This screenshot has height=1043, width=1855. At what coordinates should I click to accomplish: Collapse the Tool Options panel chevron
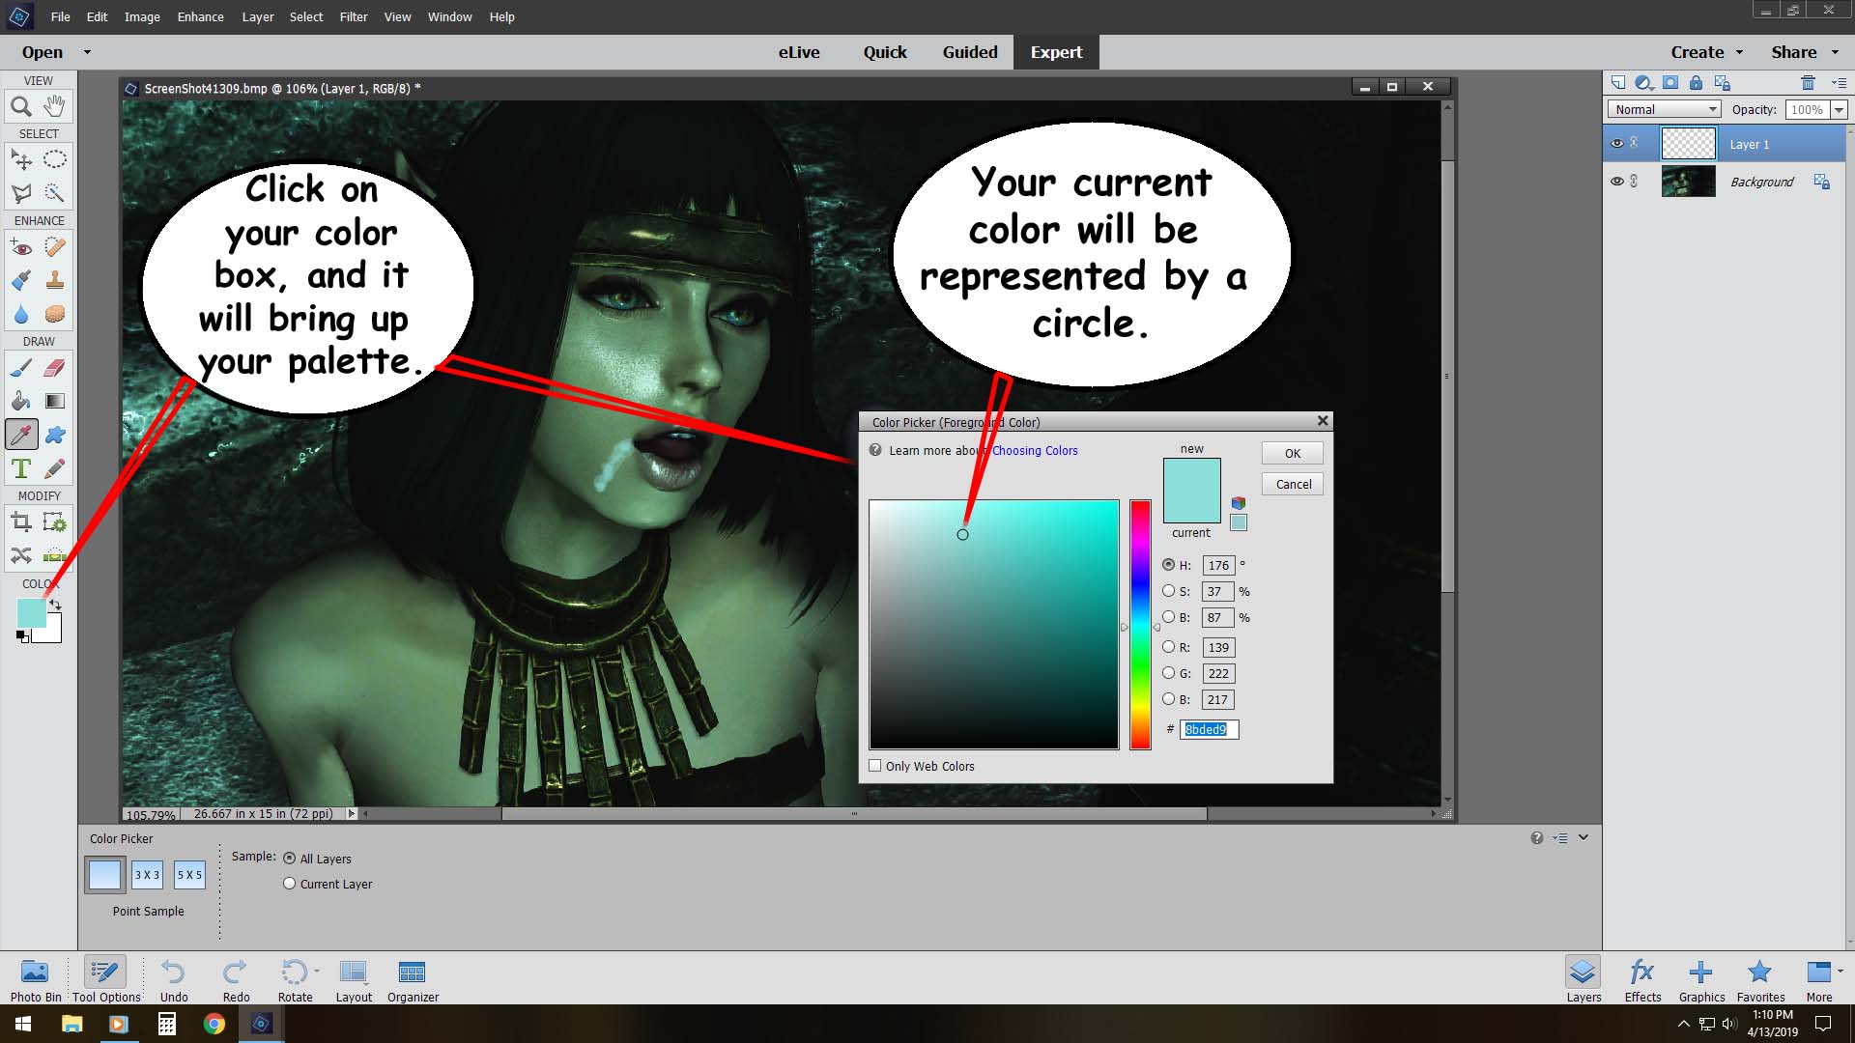click(x=1584, y=837)
